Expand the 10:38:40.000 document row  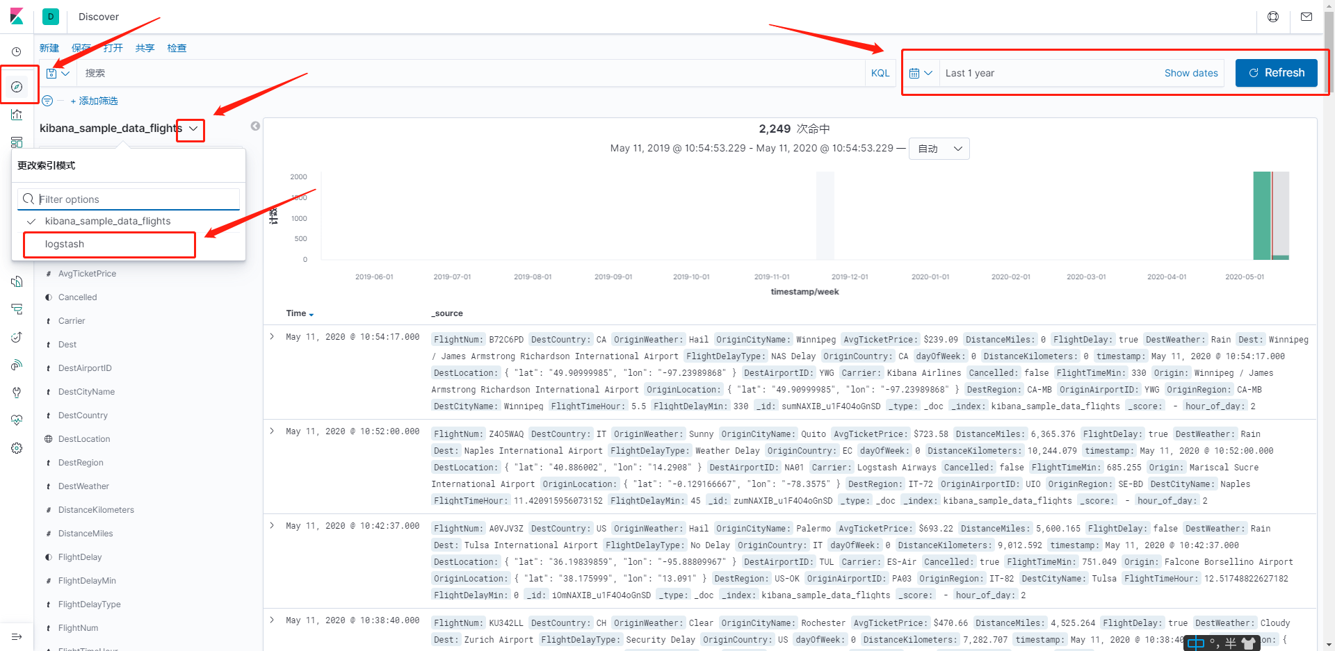point(272,620)
